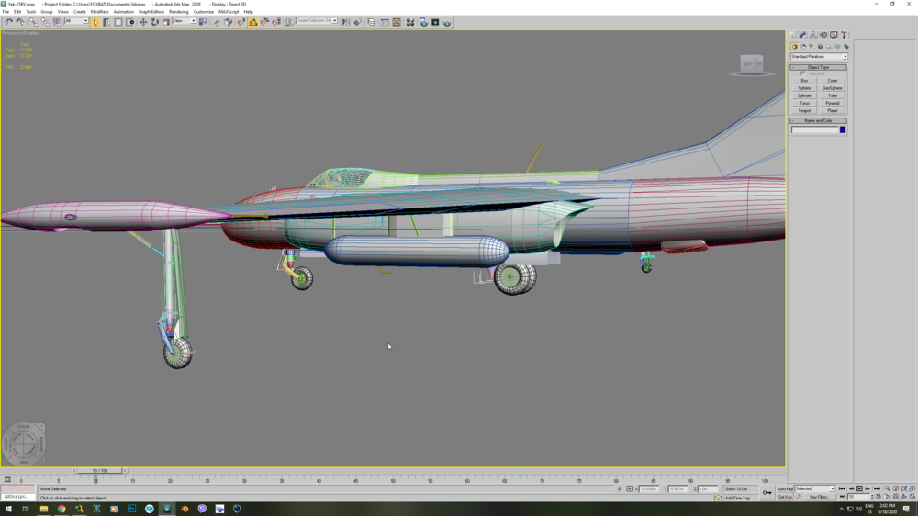The height and width of the screenshot is (516, 918).
Task: Open the MAXScript menu
Action: pos(229,12)
